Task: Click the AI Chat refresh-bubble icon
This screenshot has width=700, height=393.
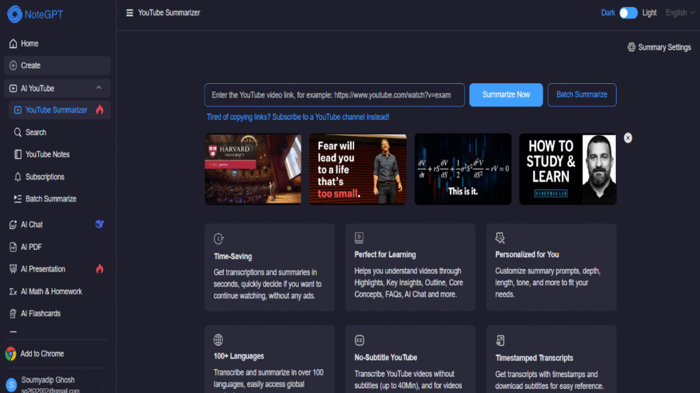Action: [13, 224]
